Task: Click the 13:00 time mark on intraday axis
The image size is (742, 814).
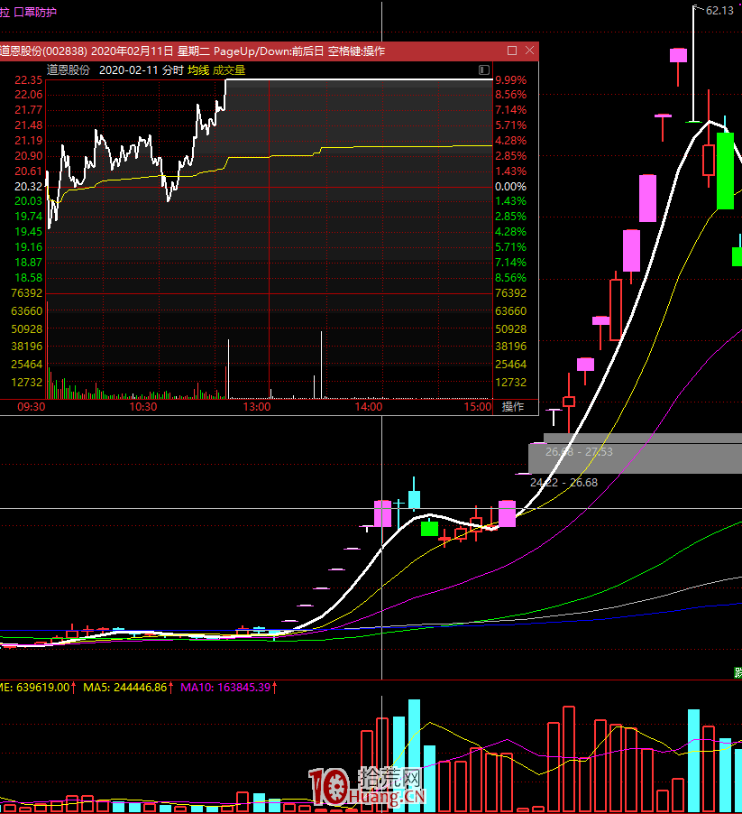Action: (x=257, y=407)
